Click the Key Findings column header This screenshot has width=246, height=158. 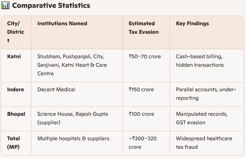(192, 23)
